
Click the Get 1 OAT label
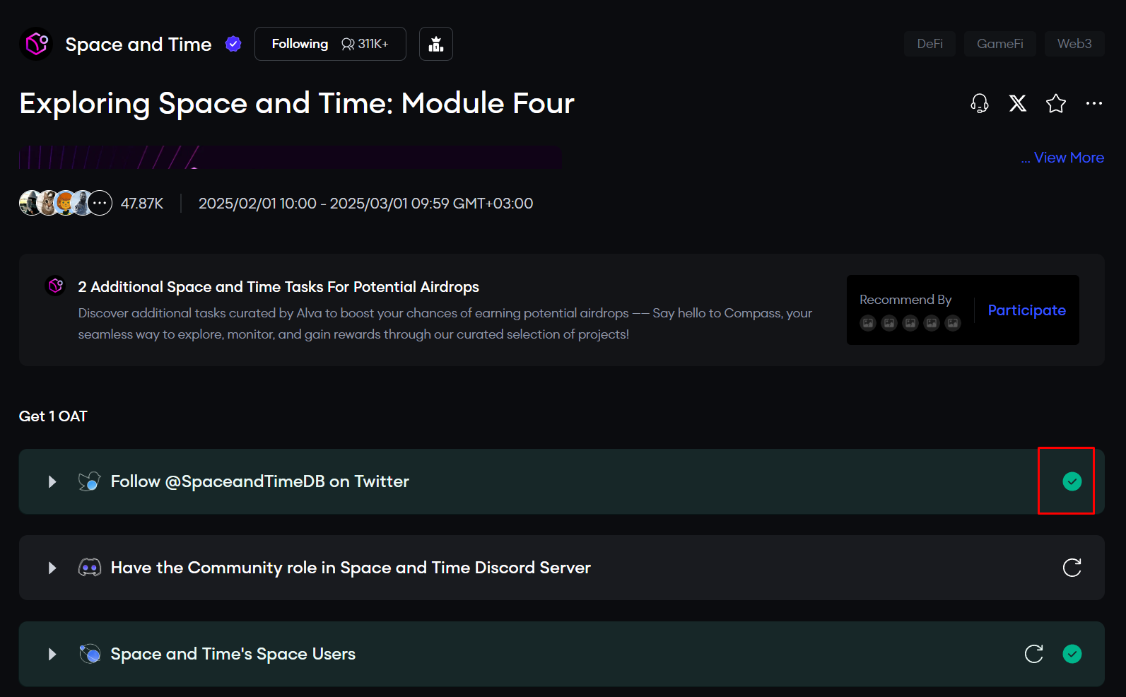tap(53, 416)
